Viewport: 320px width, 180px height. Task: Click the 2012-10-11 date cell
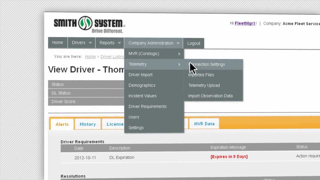coord(85,158)
